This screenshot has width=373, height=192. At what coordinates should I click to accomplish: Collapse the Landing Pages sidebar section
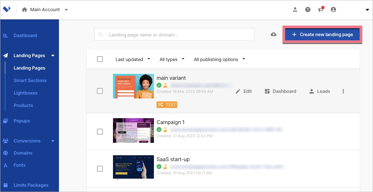[x=53, y=55]
